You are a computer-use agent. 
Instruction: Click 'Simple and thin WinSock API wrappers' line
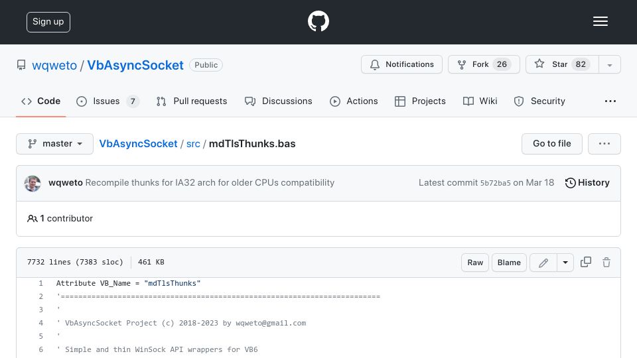[x=157, y=349]
